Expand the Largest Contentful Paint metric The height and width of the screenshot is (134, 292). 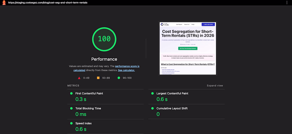[x=172, y=93]
